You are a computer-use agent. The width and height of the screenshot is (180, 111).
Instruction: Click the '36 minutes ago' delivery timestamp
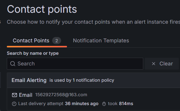click(82, 104)
